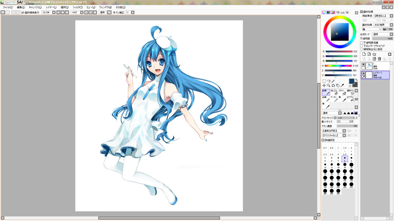Click the undo arrow in toolbar
Image resolution: width=394 pixels, height=221 pixels.
click(3, 12)
